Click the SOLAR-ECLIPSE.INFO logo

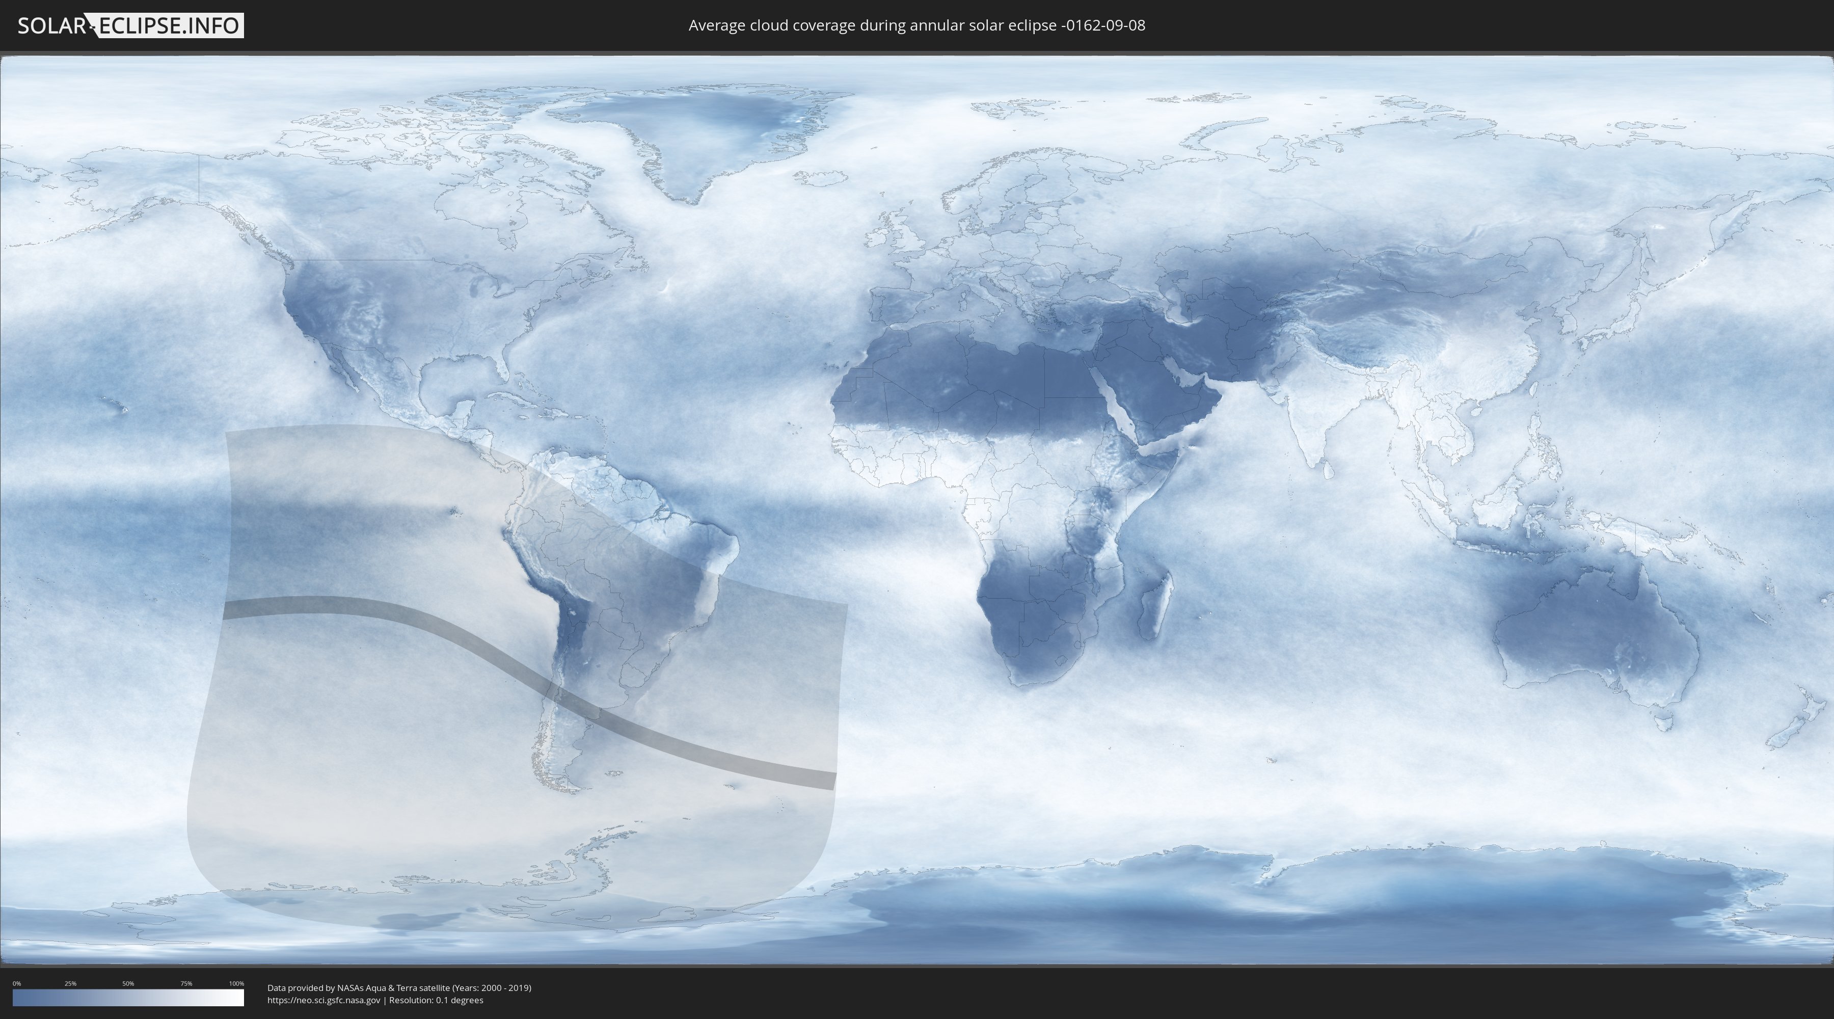tap(130, 25)
